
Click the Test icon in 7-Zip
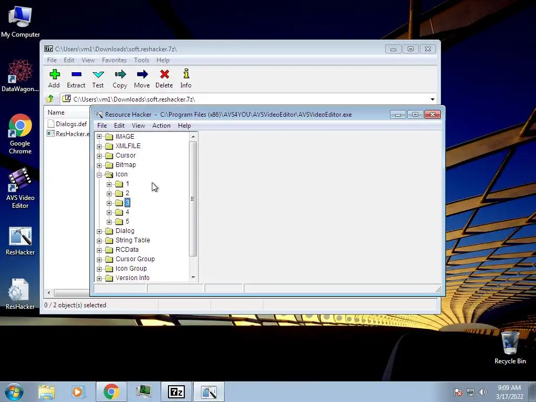(98, 79)
